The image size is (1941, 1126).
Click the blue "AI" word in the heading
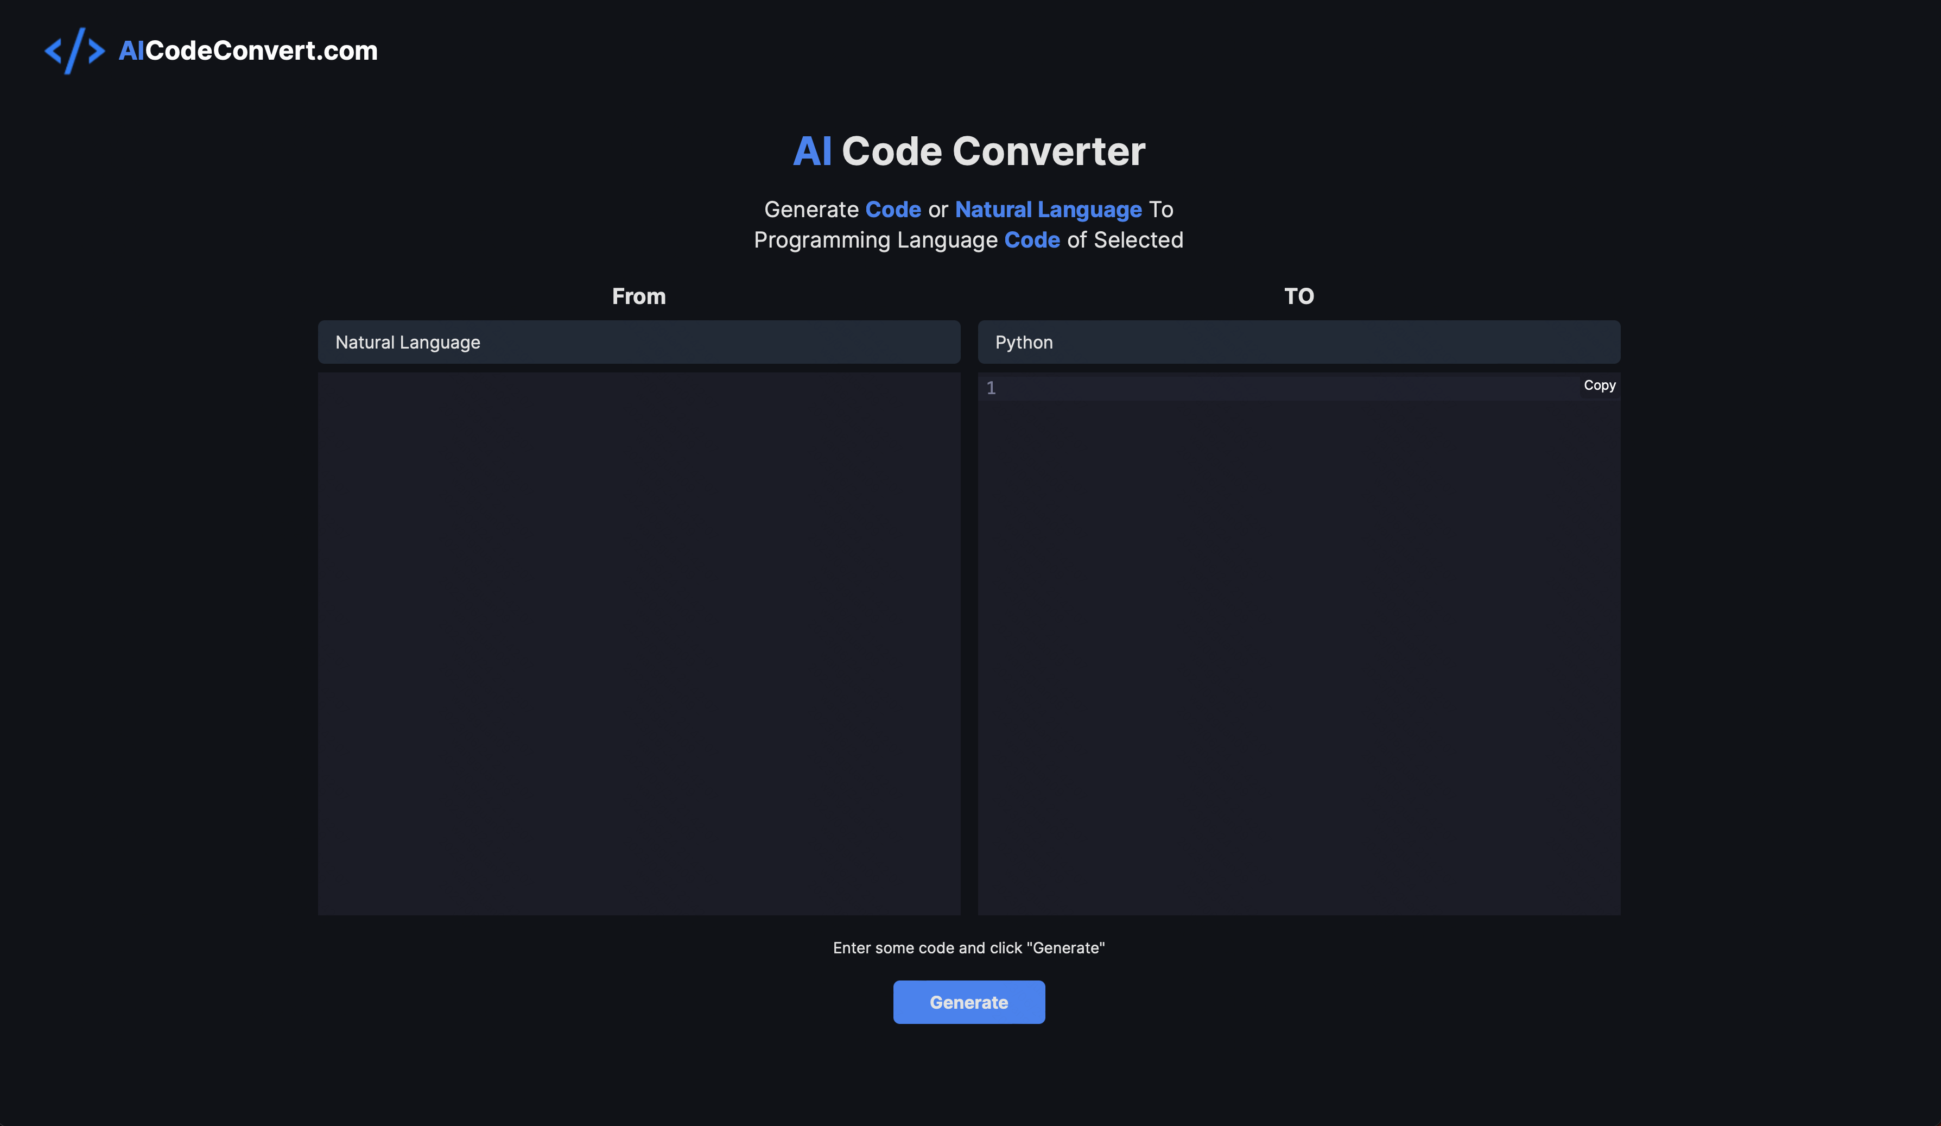[812, 151]
